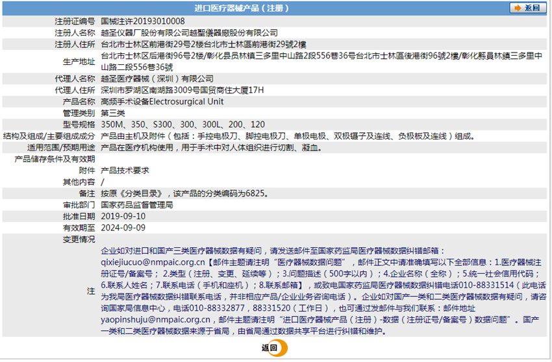The width and height of the screenshot is (552, 362).
Task: Click the 生产地址 label
Action: click(79, 62)
